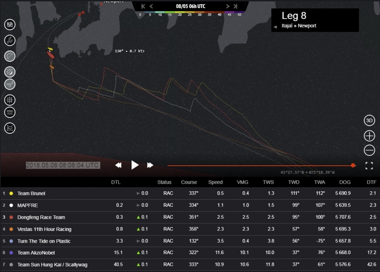This screenshot has height=272, width=380.
Task: Toggle the leaderboard table icon
Action: point(10,112)
